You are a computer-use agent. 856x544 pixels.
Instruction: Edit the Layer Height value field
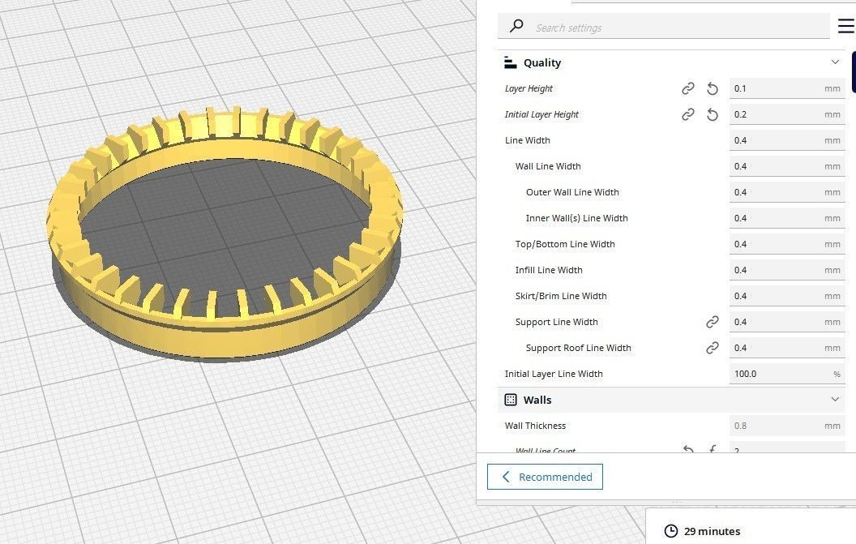pos(787,88)
